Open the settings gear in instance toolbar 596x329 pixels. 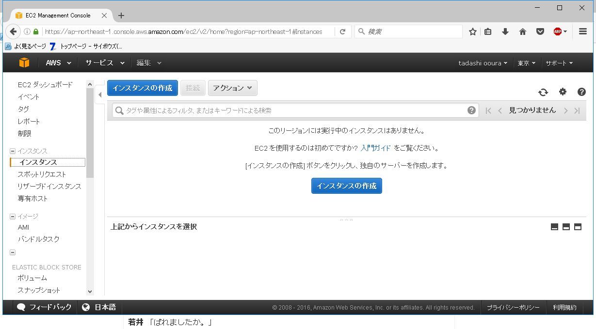[563, 92]
